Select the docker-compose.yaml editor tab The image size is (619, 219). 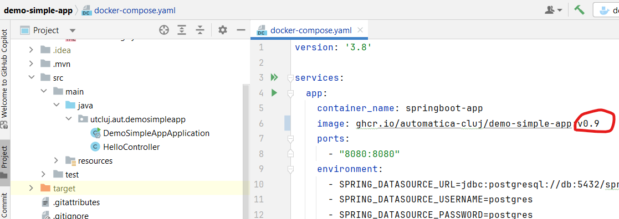(x=309, y=30)
